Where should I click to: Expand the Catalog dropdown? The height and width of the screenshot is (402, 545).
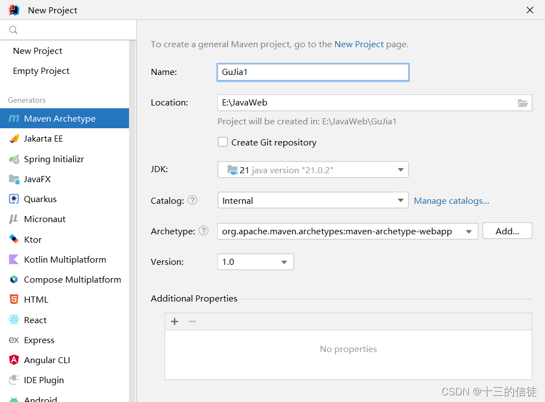click(400, 200)
